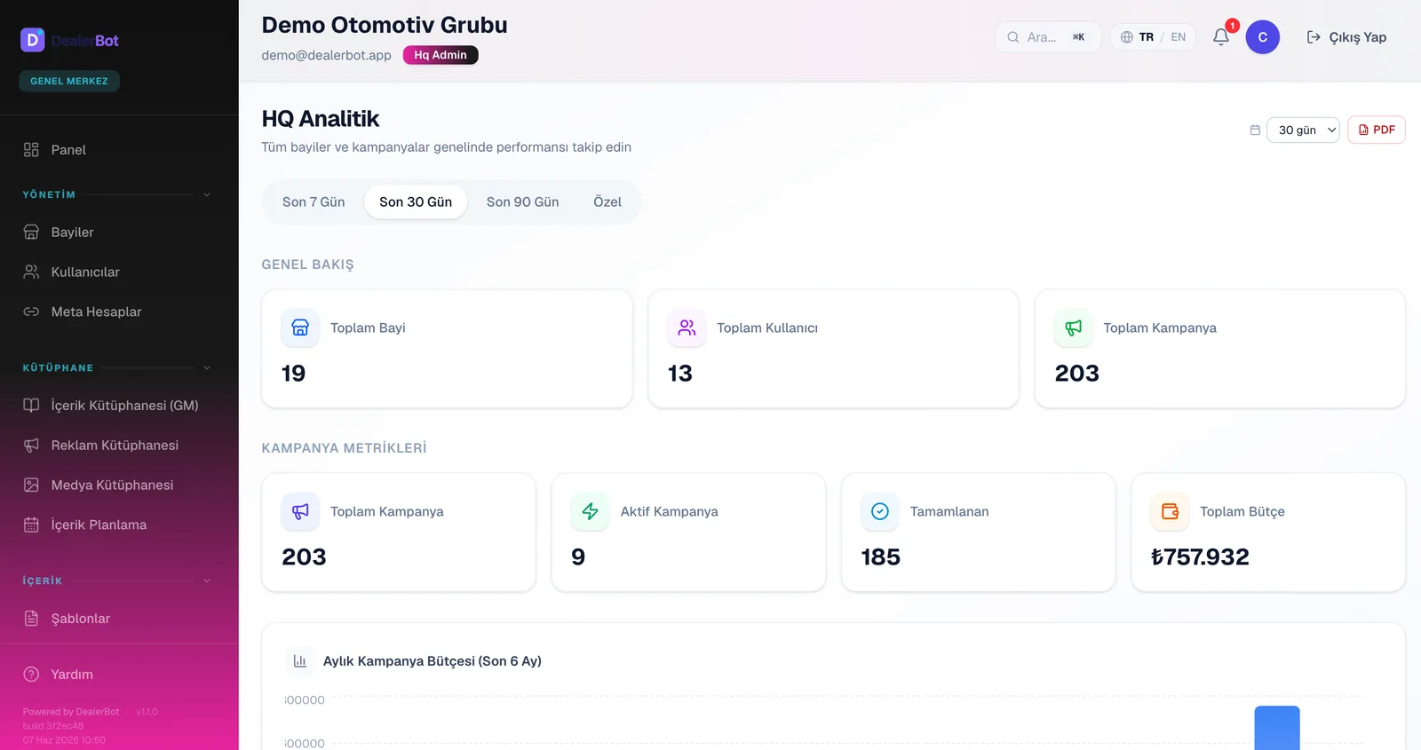The height and width of the screenshot is (750, 1421).
Task: Click the Yardım question mark icon
Action: 31,674
